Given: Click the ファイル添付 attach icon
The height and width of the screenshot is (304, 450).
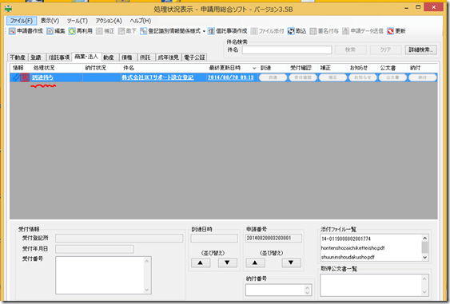Looking at the screenshot, I should coord(254,31).
